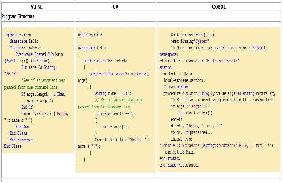The height and width of the screenshot is (183, 283).
Task: Click the 'End Namespace' line in VB.NET
Action: click(x=22, y=140)
